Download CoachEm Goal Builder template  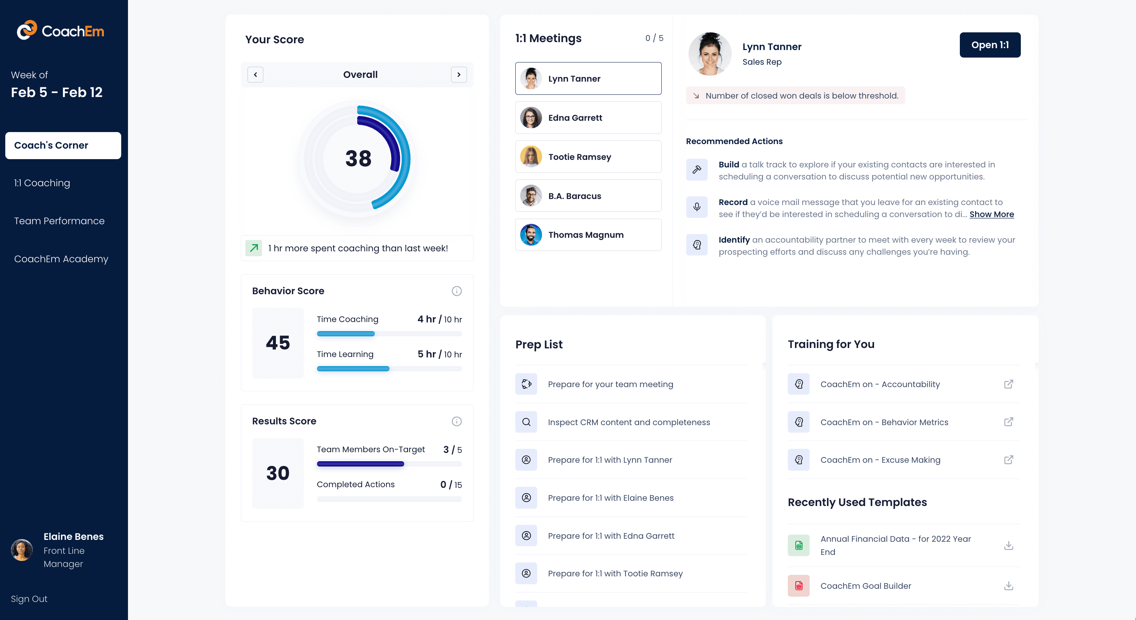[1008, 586]
